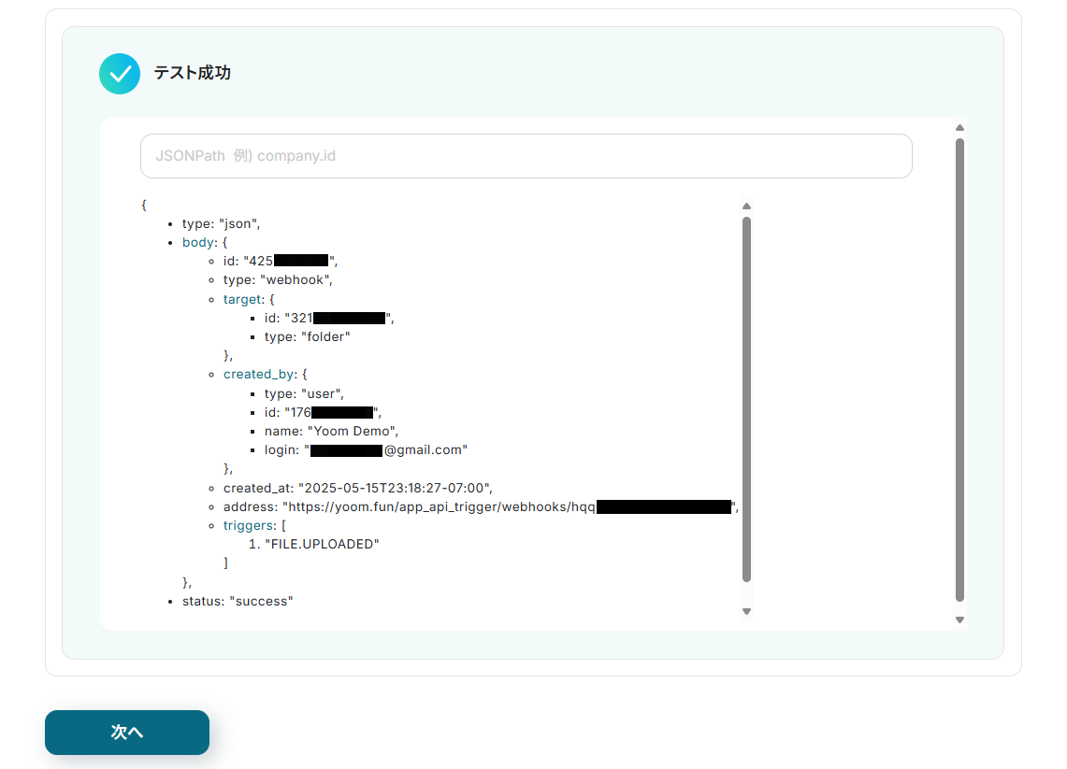1067x769 pixels.
Task: Select the status: "success" line
Action: point(238,601)
